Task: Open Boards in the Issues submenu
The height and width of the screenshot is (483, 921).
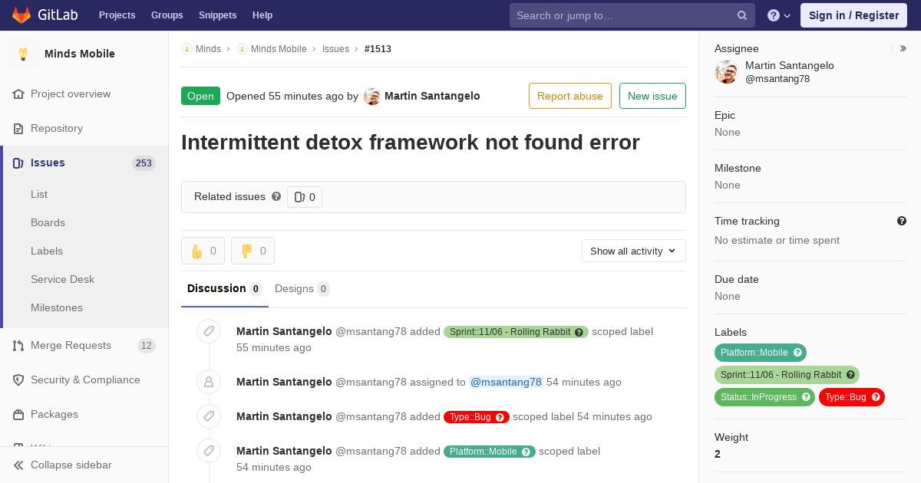Action: [48, 222]
